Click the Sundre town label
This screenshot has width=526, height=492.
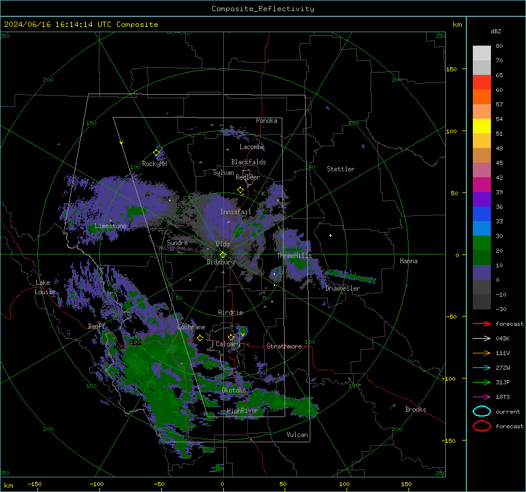click(x=177, y=242)
